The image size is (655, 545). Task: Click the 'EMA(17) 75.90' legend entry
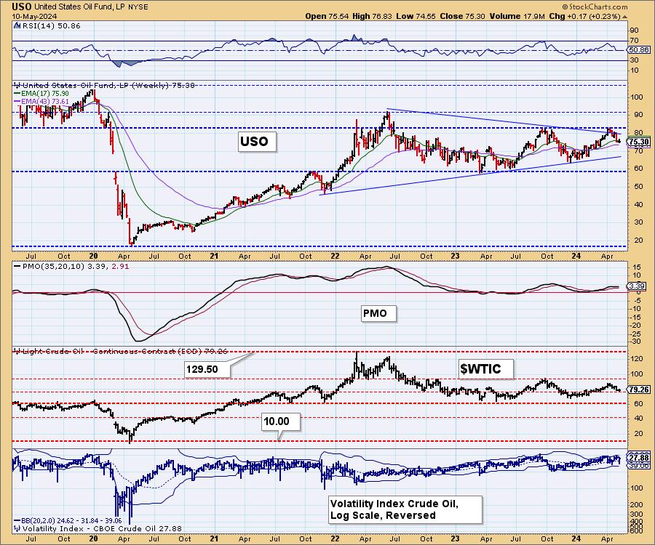(45, 94)
